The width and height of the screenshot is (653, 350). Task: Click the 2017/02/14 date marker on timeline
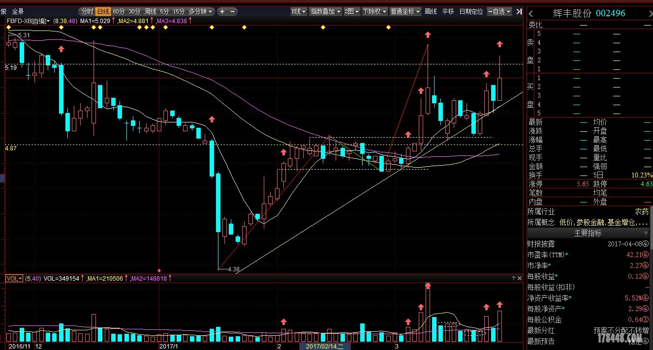point(325,346)
